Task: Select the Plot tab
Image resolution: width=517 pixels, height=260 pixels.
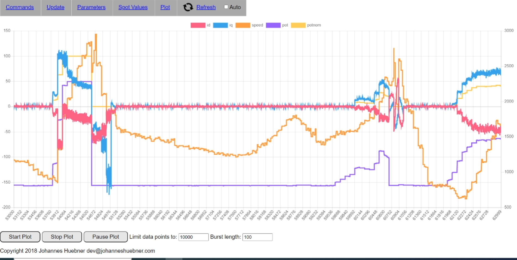Action: tap(165, 7)
